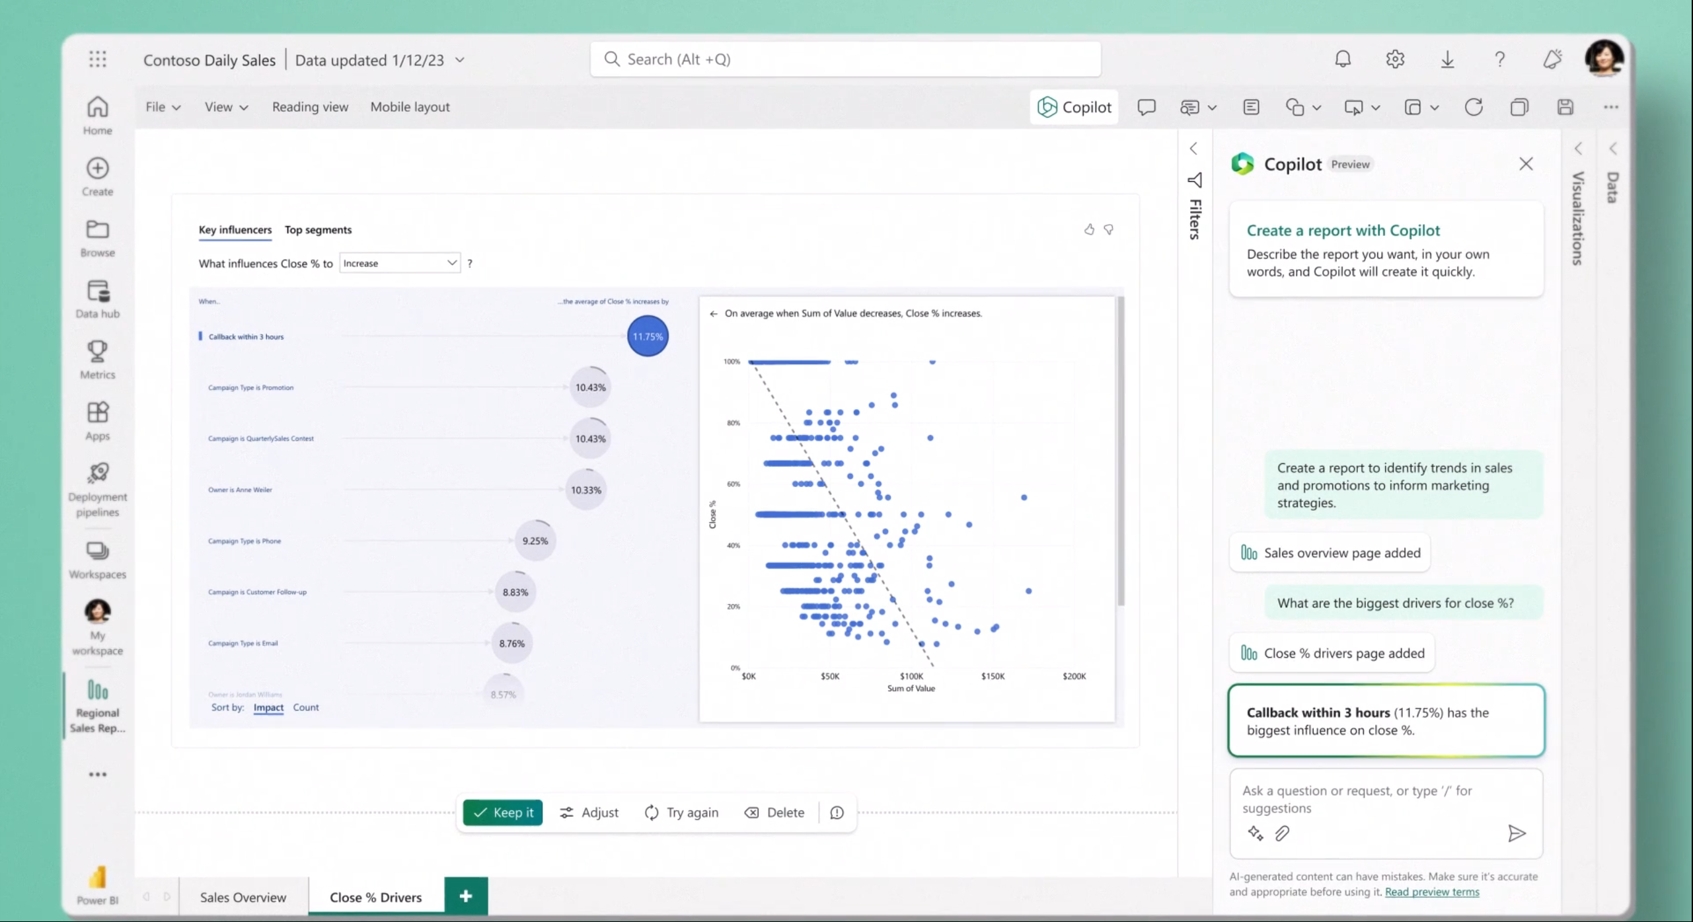Save the report with the save icon
This screenshot has width=1693, height=922.
click(1565, 106)
